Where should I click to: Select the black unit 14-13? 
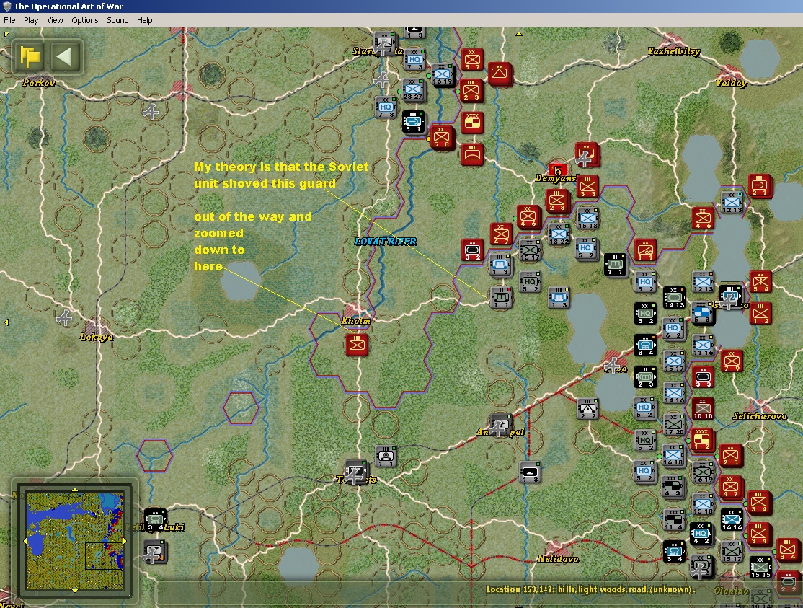pyautogui.click(x=674, y=297)
